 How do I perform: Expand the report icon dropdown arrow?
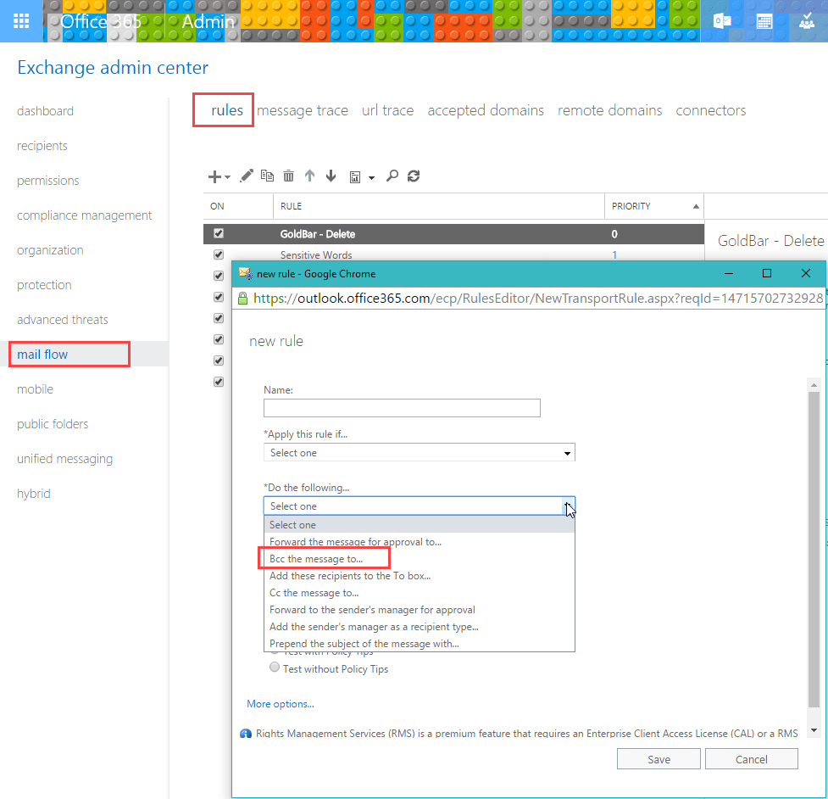372,178
